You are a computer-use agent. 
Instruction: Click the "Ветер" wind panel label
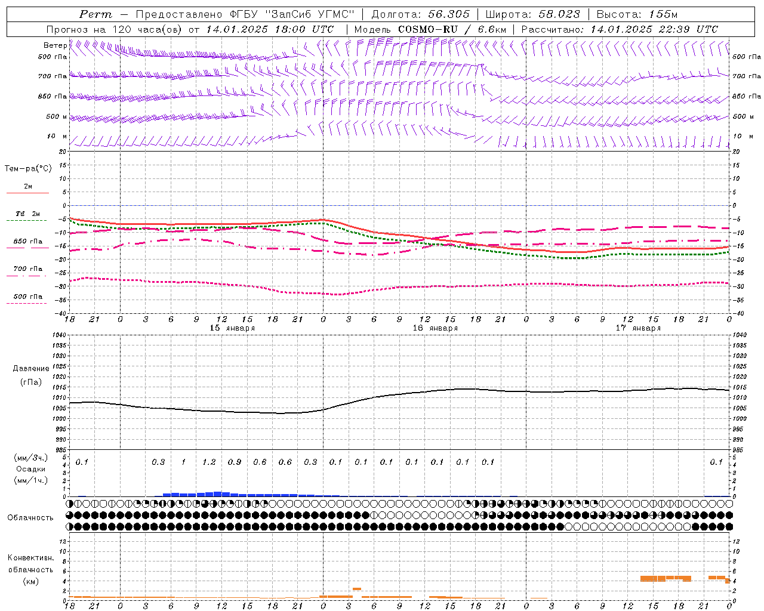pos(55,45)
